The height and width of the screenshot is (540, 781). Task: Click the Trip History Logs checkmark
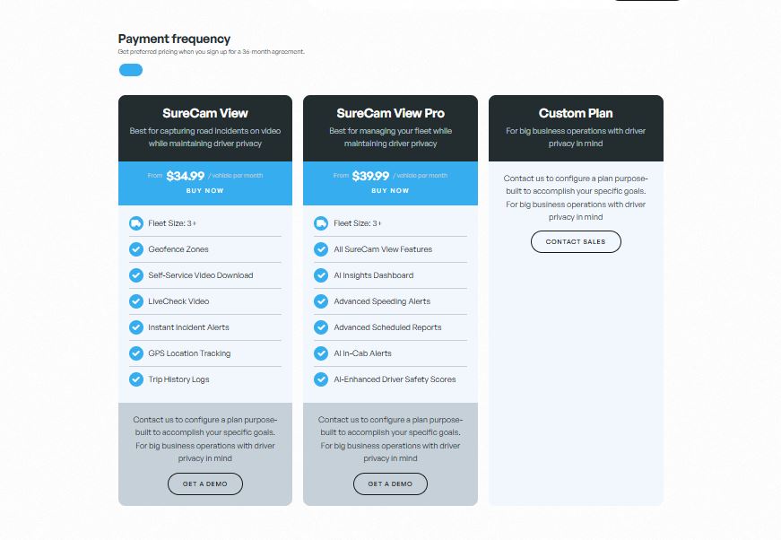[136, 379]
